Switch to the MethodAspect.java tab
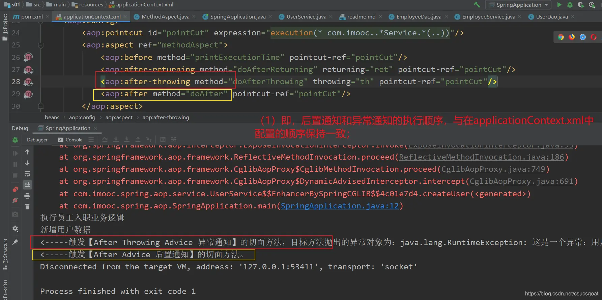The image size is (602, 300). [x=165, y=16]
